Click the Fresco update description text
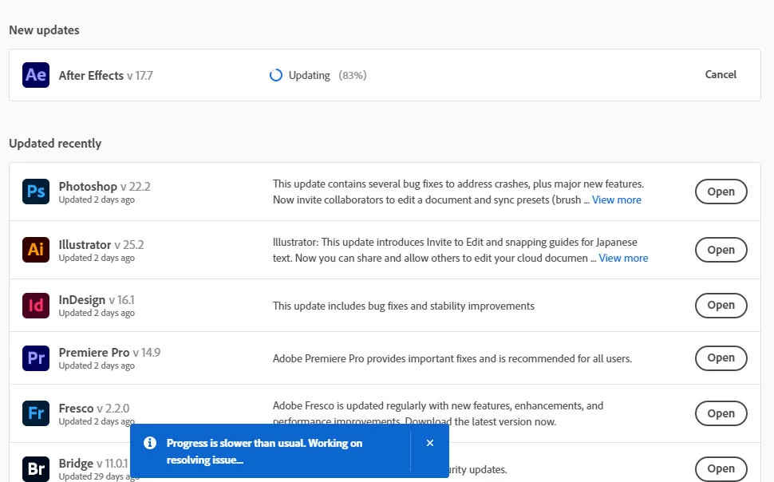The width and height of the screenshot is (774, 482). tap(438, 413)
